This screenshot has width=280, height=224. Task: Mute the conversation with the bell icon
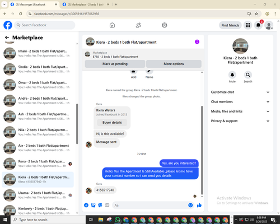[232, 75]
